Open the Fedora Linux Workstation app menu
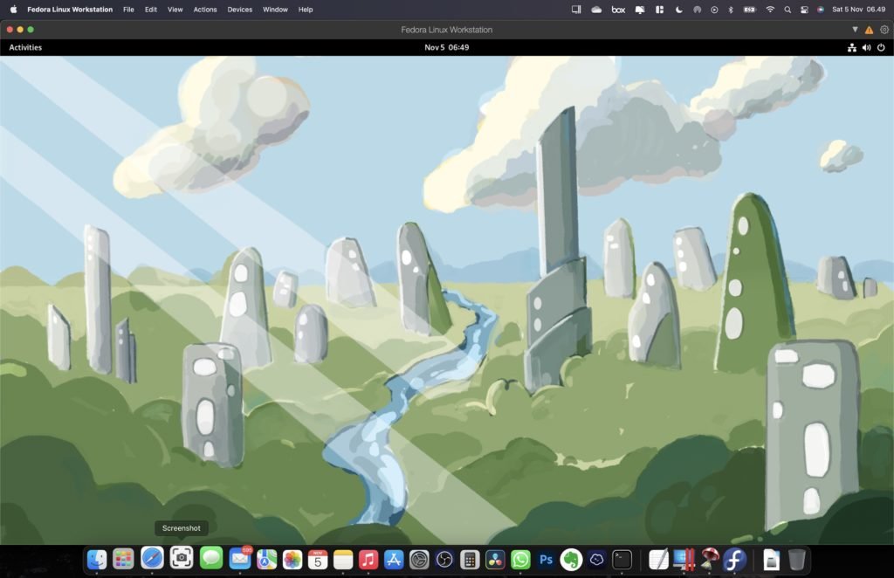The height and width of the screenshot is (578, 894). (70, 10)
